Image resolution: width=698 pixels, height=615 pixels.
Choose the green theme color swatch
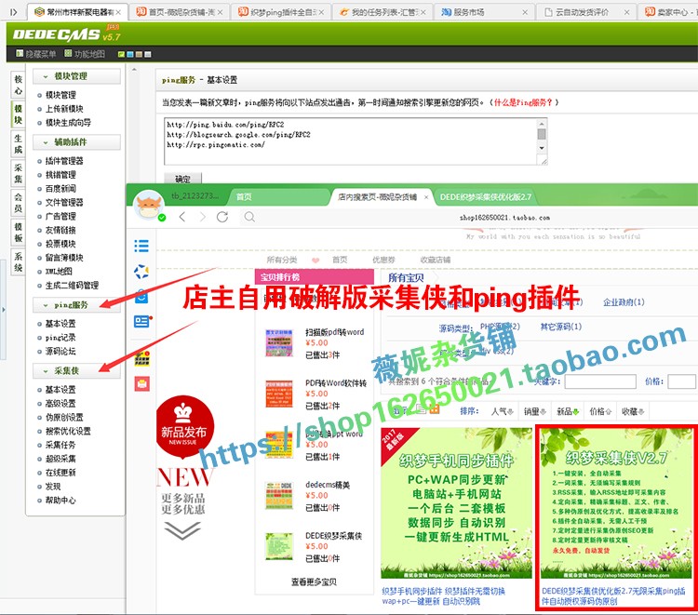tap(121, 54)
